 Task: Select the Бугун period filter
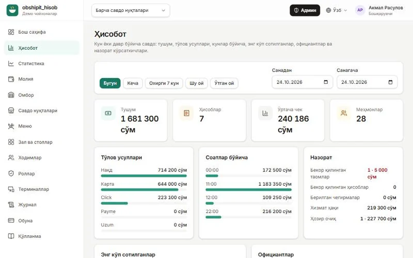[110, 83]
